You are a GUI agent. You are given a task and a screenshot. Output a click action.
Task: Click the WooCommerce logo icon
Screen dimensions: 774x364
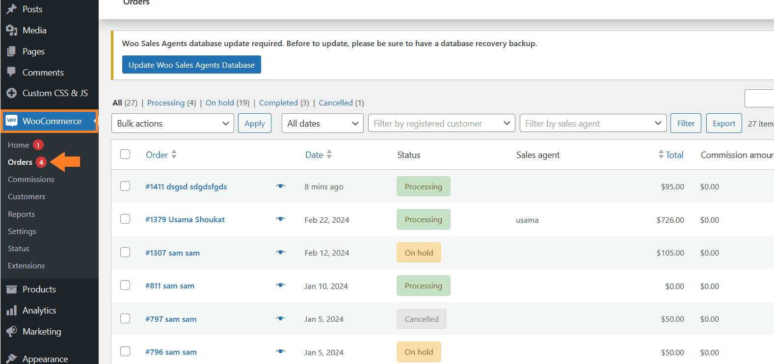[x=12, y=121]
